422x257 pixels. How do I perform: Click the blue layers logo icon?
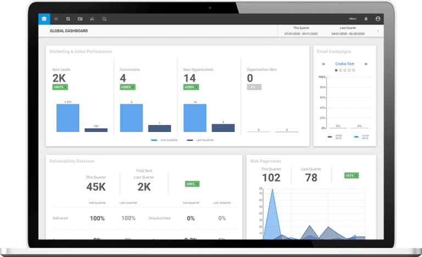[x=44, y=19]
